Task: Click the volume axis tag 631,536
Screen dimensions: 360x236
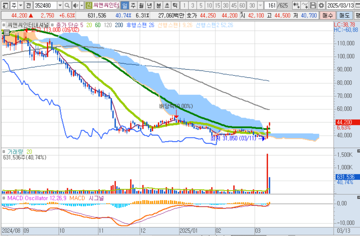Action: coord(348,177)
